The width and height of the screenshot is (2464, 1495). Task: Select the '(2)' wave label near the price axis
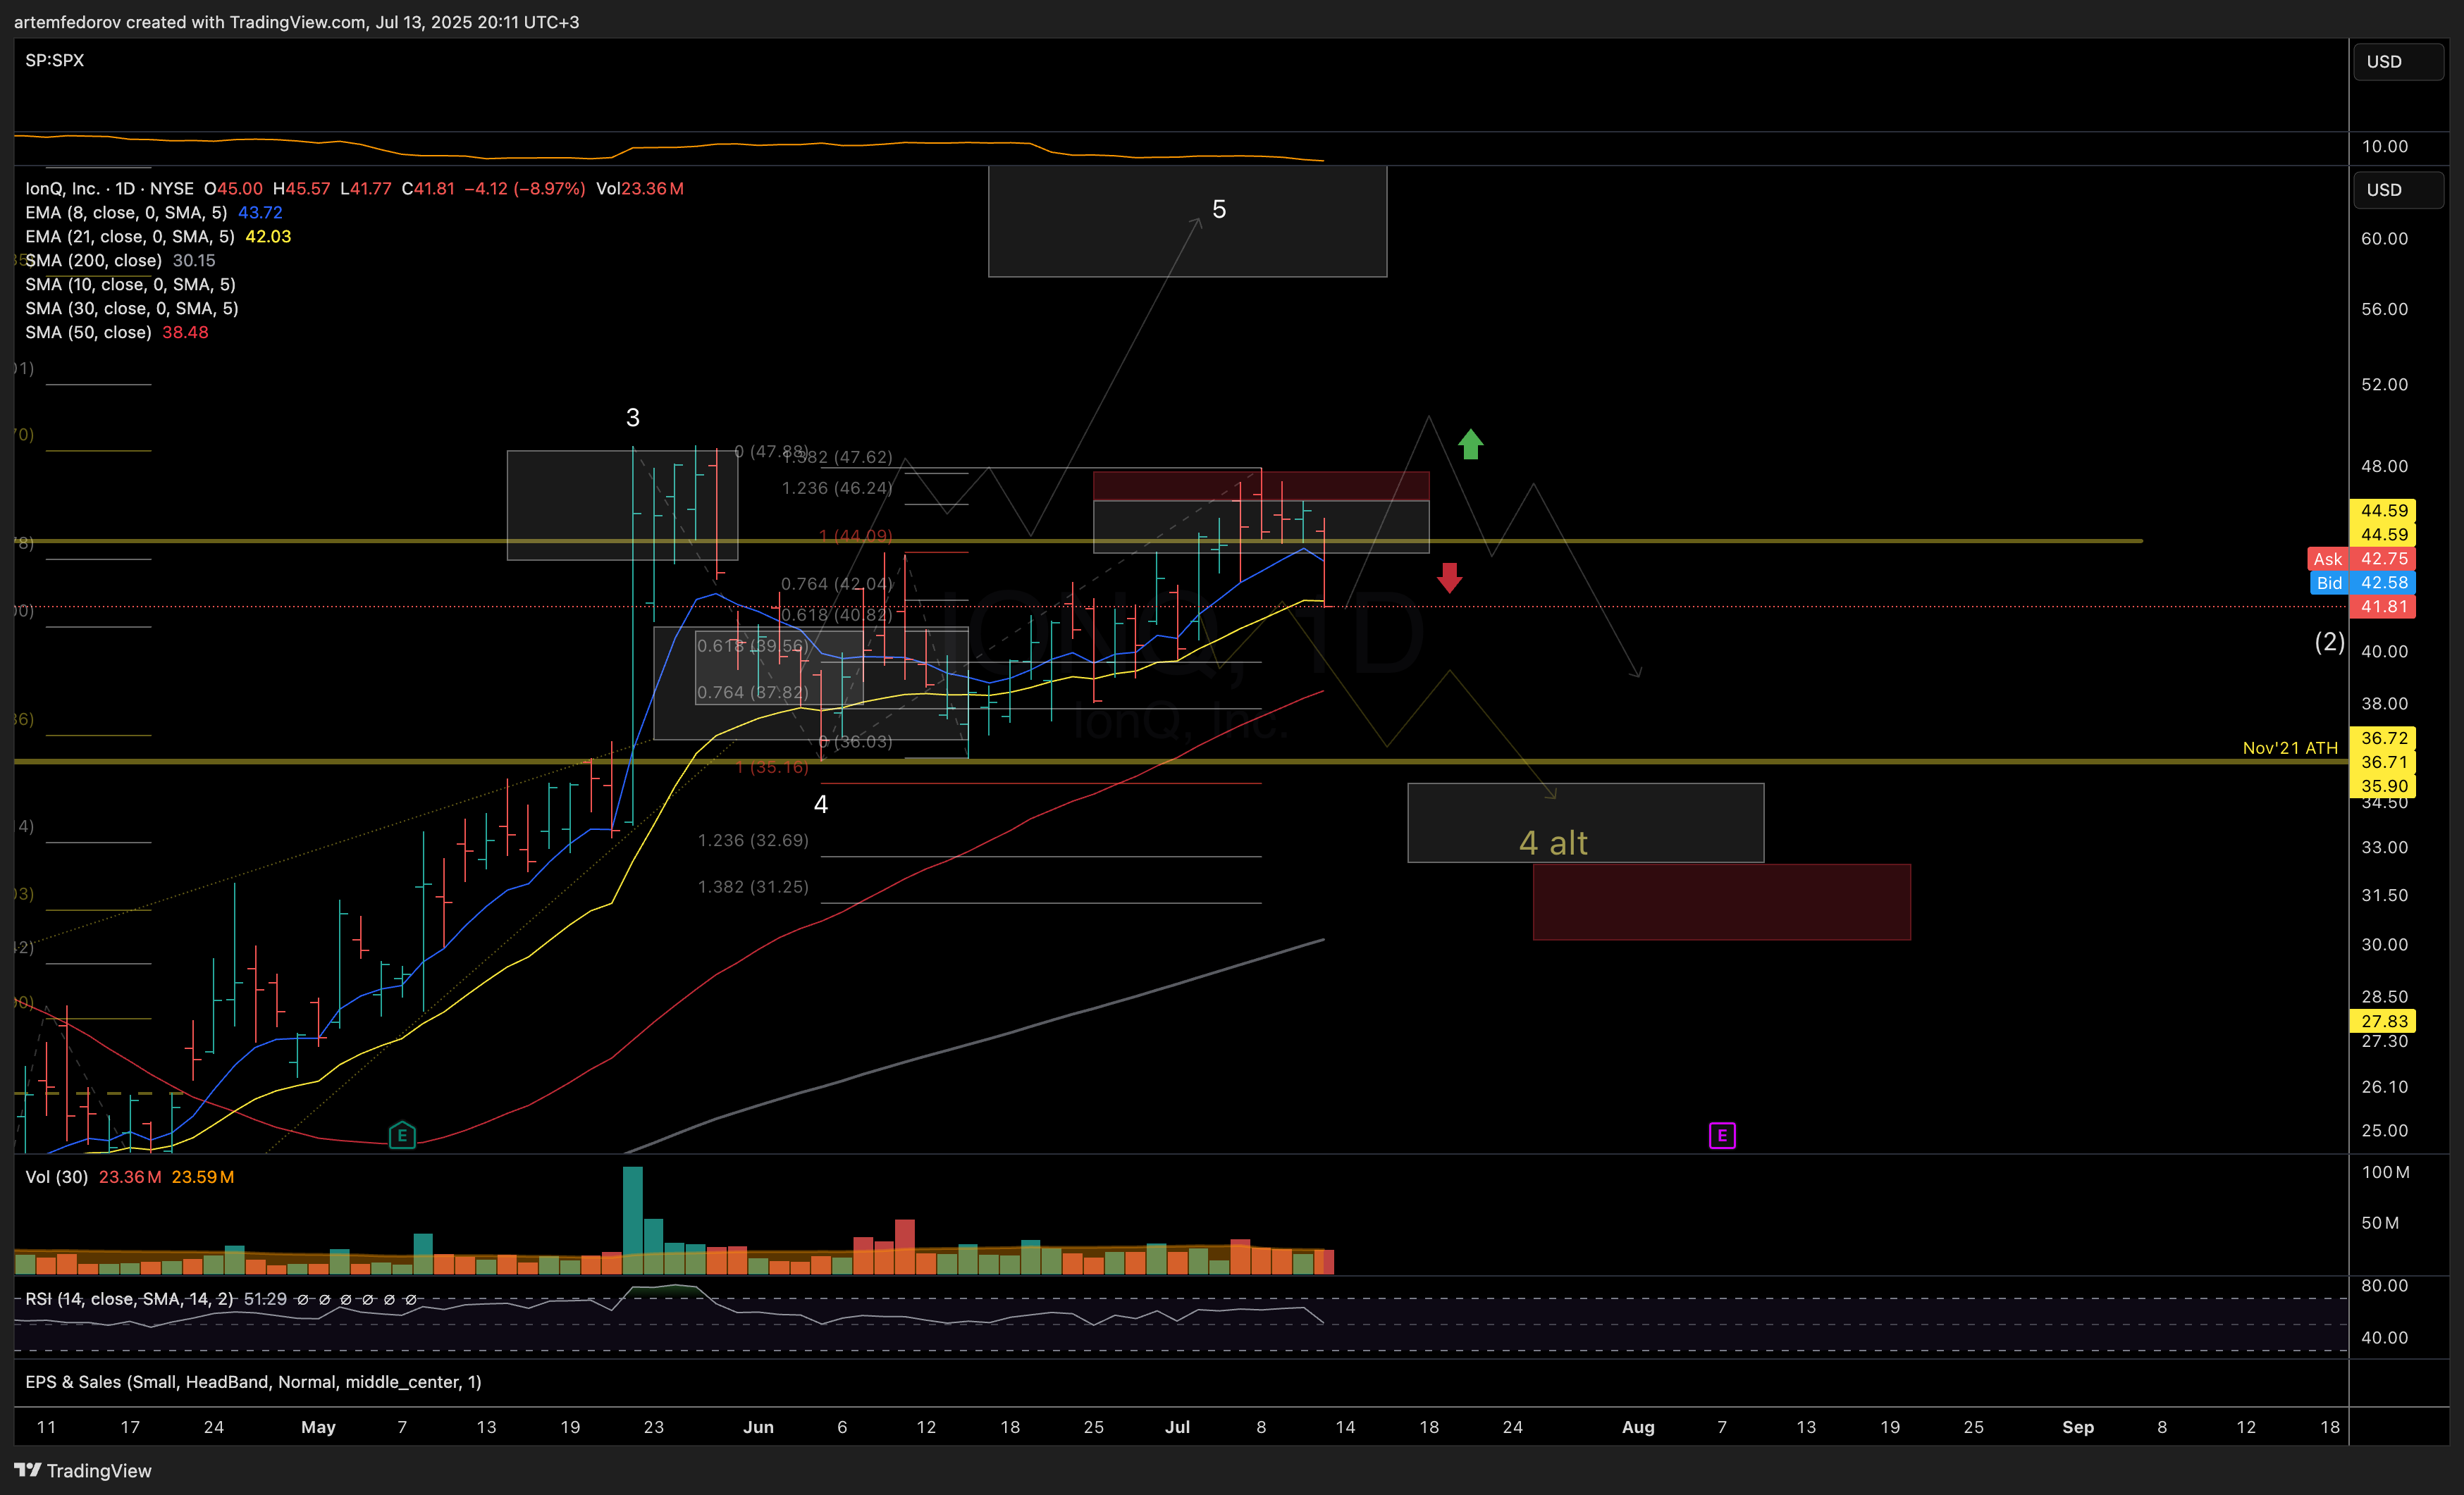point(2330,642)
